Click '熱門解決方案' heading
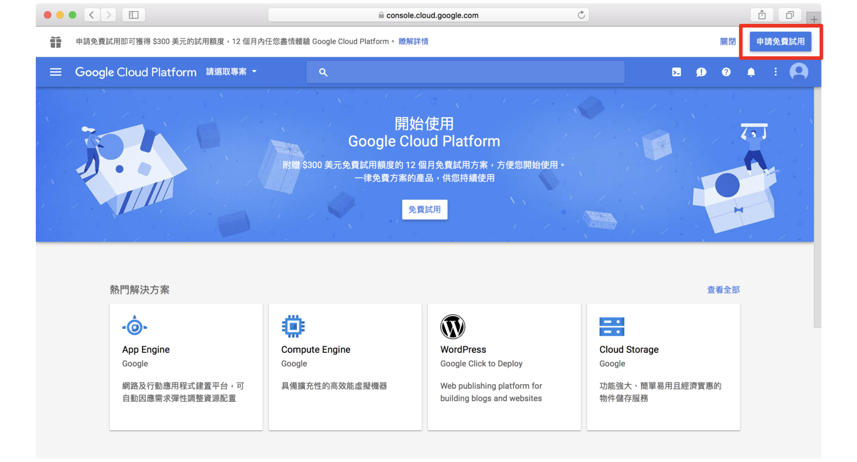Viewport: 857px width, 462px height. 139,290
